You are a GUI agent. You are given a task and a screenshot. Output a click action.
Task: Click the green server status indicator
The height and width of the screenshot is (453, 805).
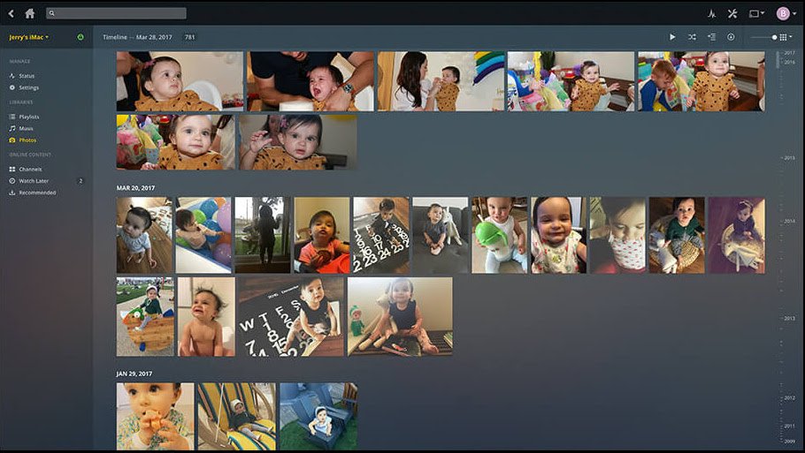click(80, 37)
